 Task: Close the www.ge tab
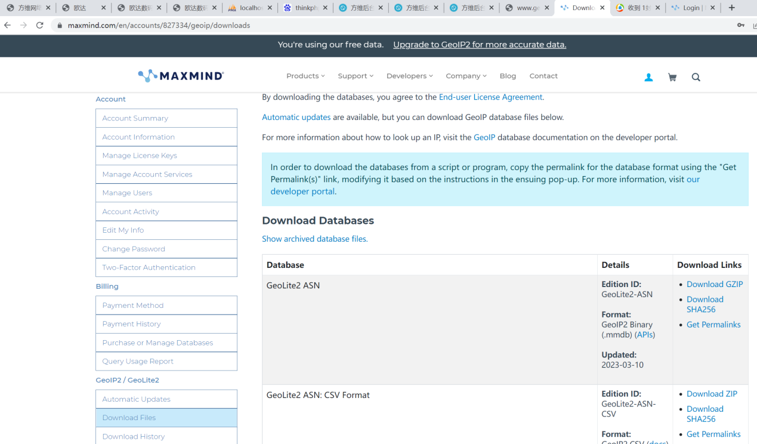pos(547,8)
